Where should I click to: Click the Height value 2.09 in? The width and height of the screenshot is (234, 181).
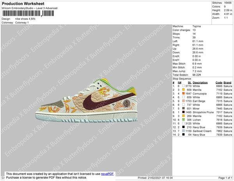[228, 10]
